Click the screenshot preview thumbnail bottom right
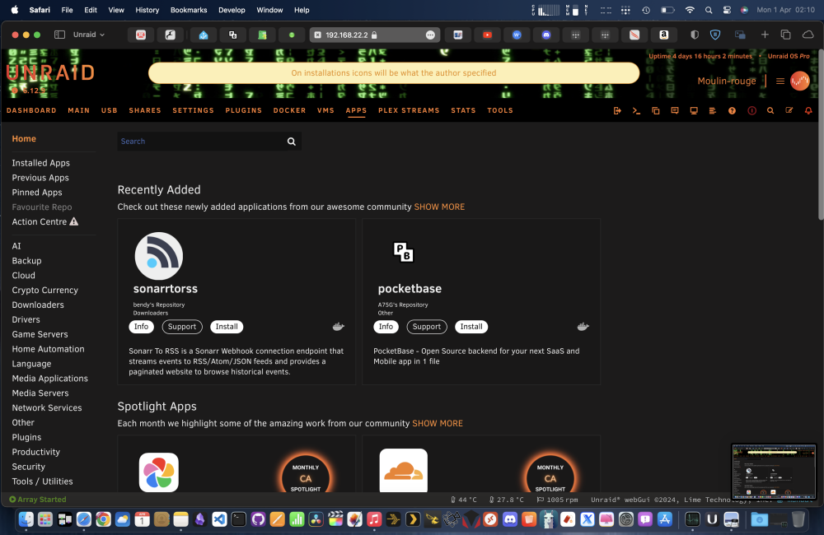 (774, 471)
